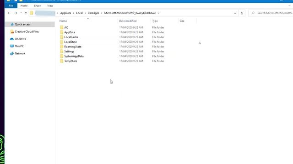Screen dimensions: 293x164
Task: Select the TempState folder icon
Action: (x=62, y=61)
